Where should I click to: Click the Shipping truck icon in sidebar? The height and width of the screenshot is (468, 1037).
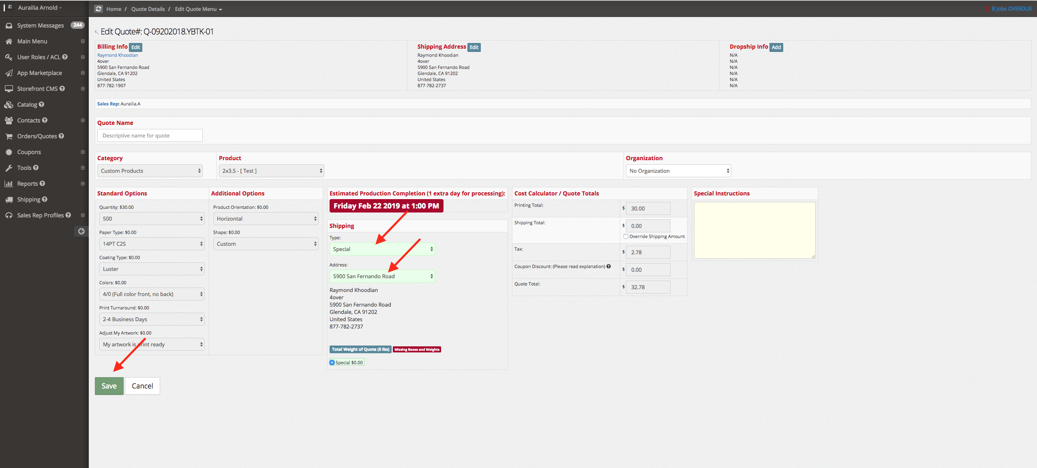pos(9,200)
